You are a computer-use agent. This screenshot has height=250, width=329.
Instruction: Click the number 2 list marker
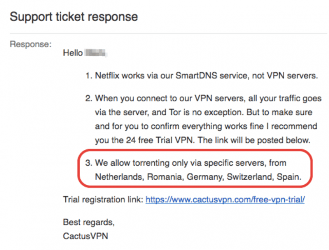coord(89,98)
